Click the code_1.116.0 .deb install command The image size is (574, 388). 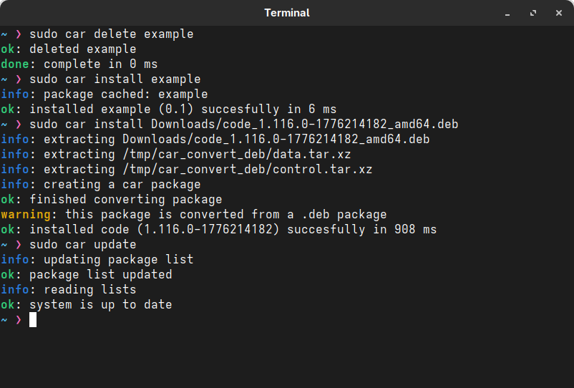(x=243, y=125)
